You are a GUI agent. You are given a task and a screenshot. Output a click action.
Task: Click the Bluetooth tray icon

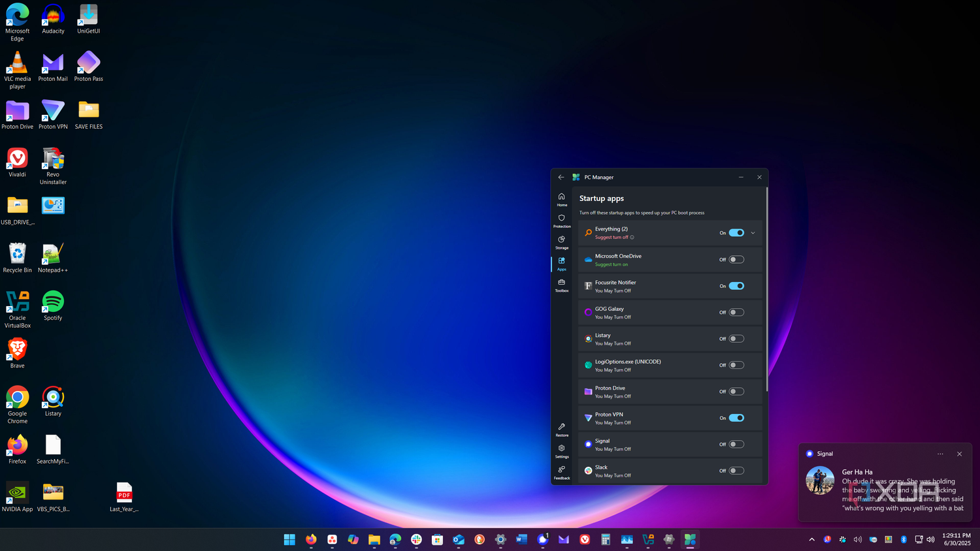[x=904, y=539]
